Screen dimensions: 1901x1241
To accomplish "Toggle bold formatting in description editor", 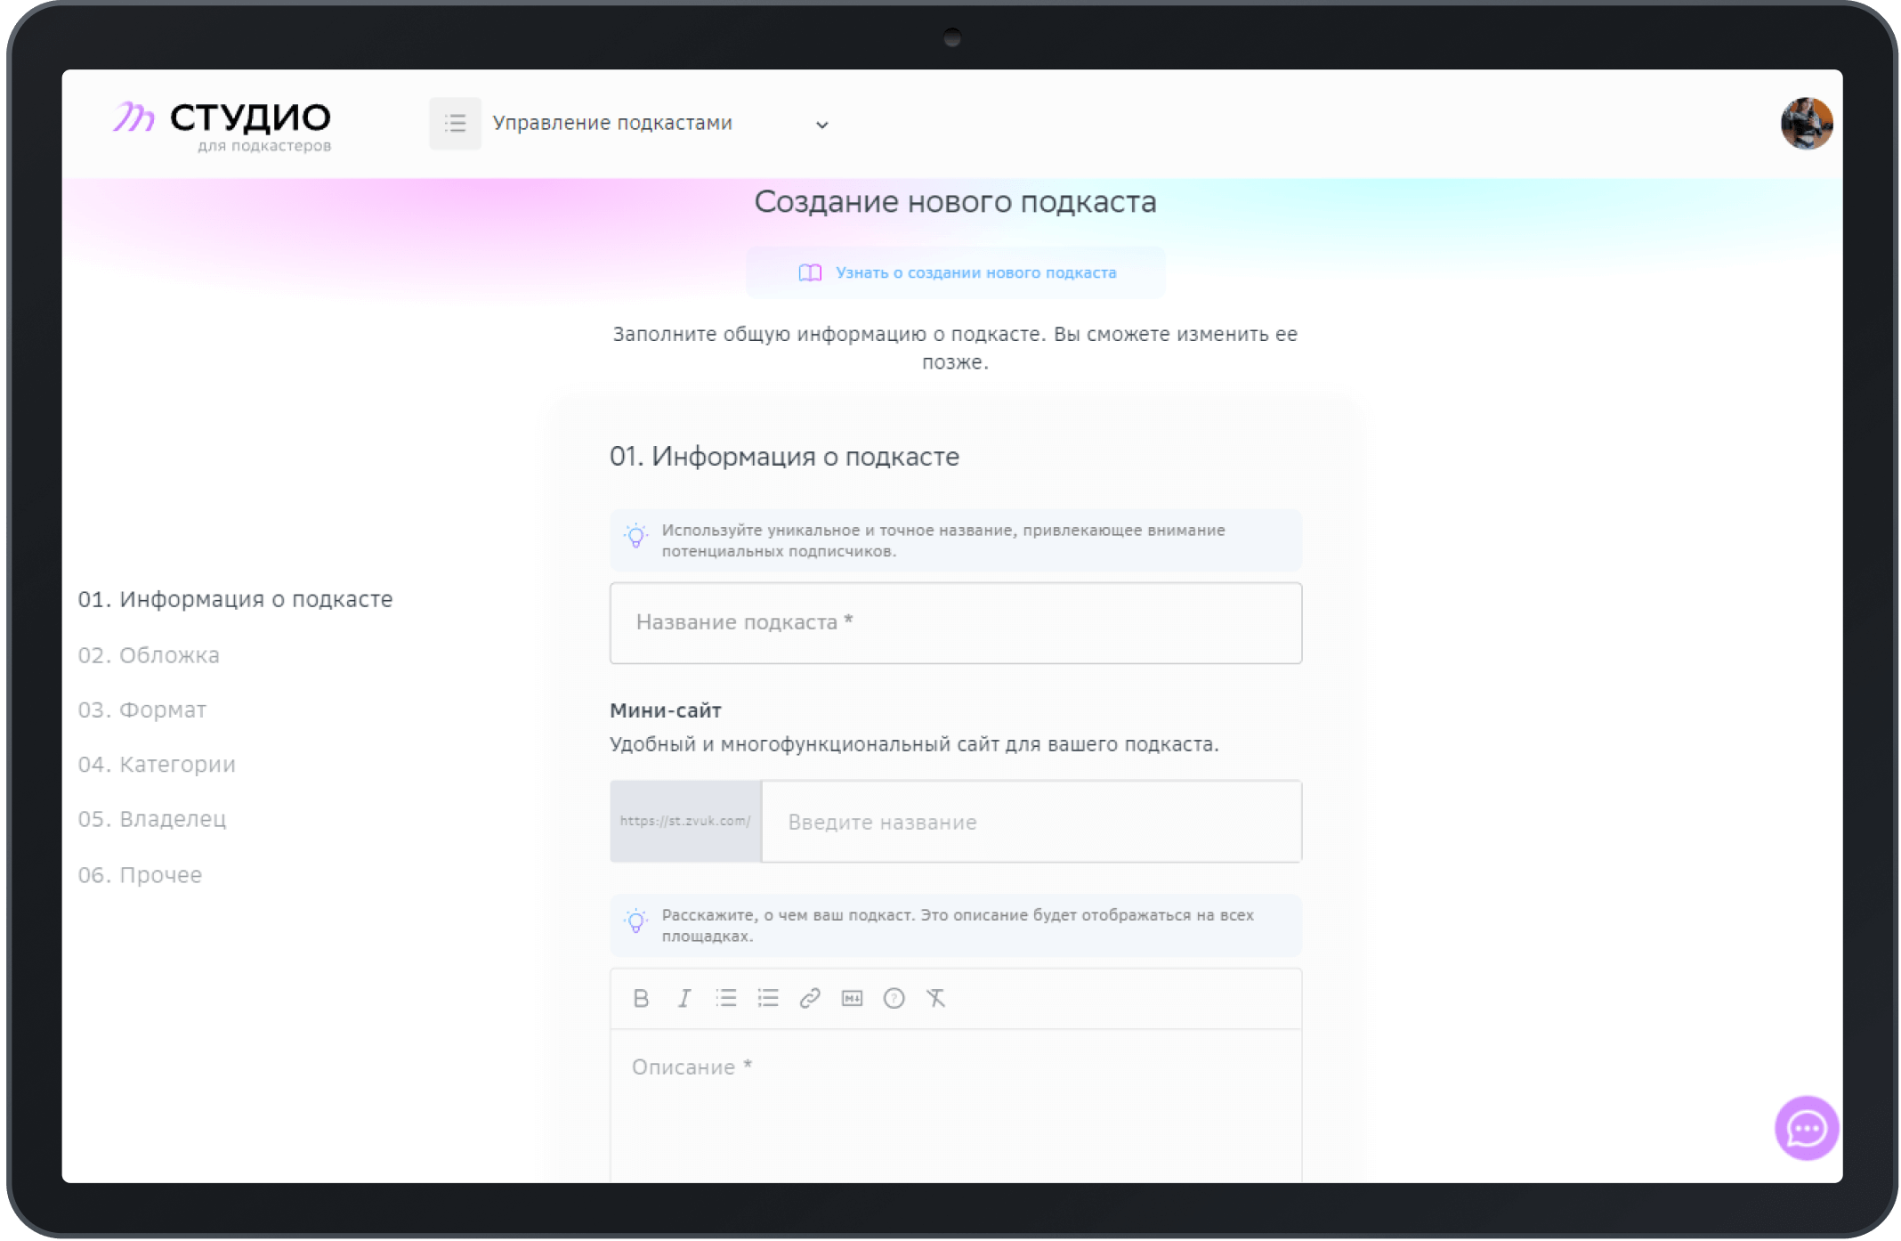I will (x=640, y=998).
